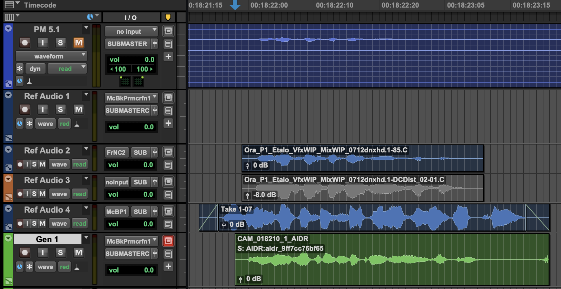Open the Ref Audio 2 comments icon
Viewport: 561px width, 289px height.
[168, 165]
